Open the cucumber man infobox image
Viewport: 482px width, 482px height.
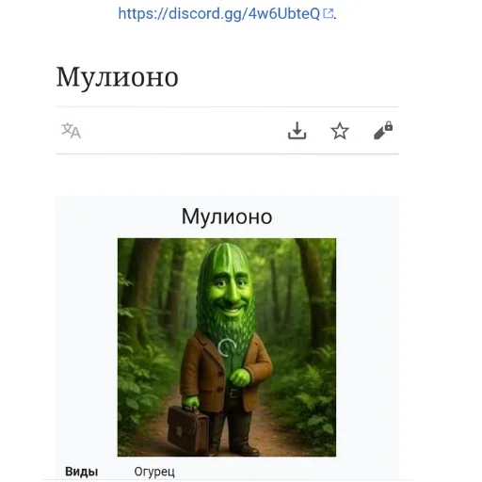[227, 347]
